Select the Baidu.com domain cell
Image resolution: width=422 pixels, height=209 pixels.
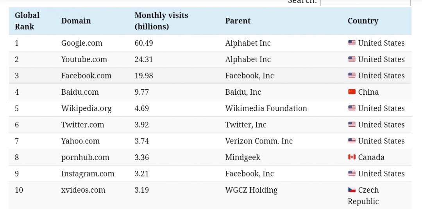pos(80,92)
